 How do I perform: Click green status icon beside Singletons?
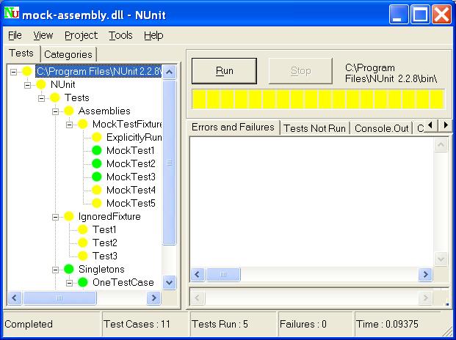pyautogui.click(x=69, y=269)
